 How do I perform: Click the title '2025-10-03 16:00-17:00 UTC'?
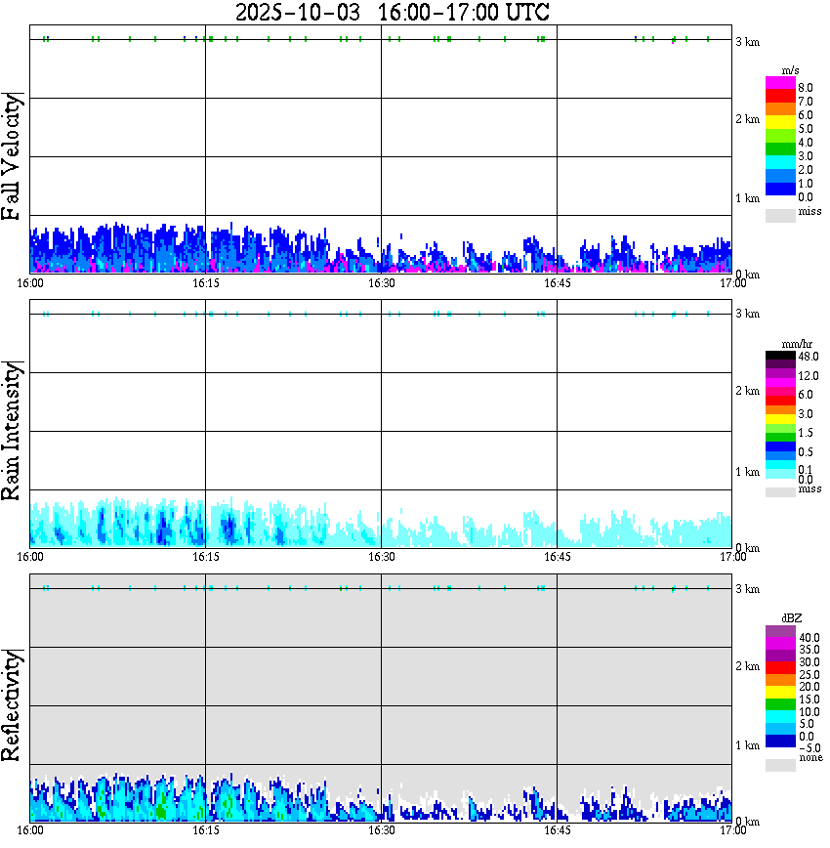[x=393, y=12]
